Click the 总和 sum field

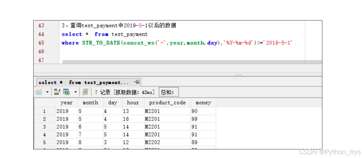(x=169, y=92)
